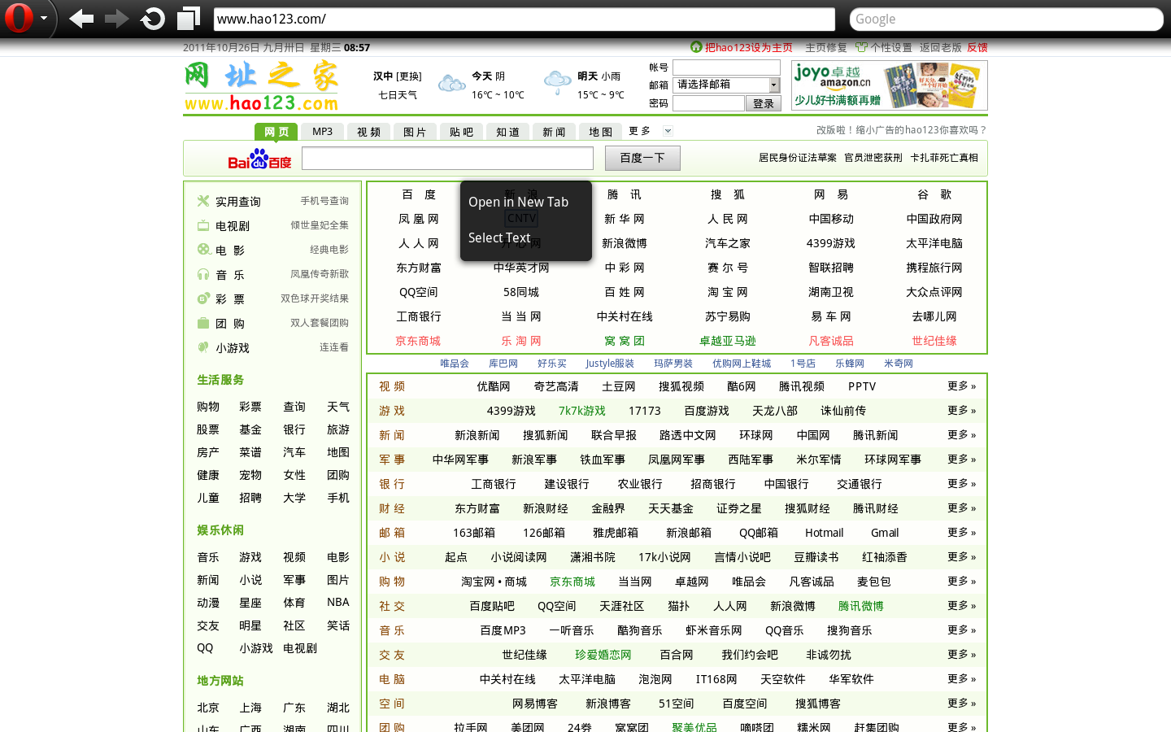Click the 登录 login button
Viewport: 1171px width, 732px height.
(x=764, y=103)
